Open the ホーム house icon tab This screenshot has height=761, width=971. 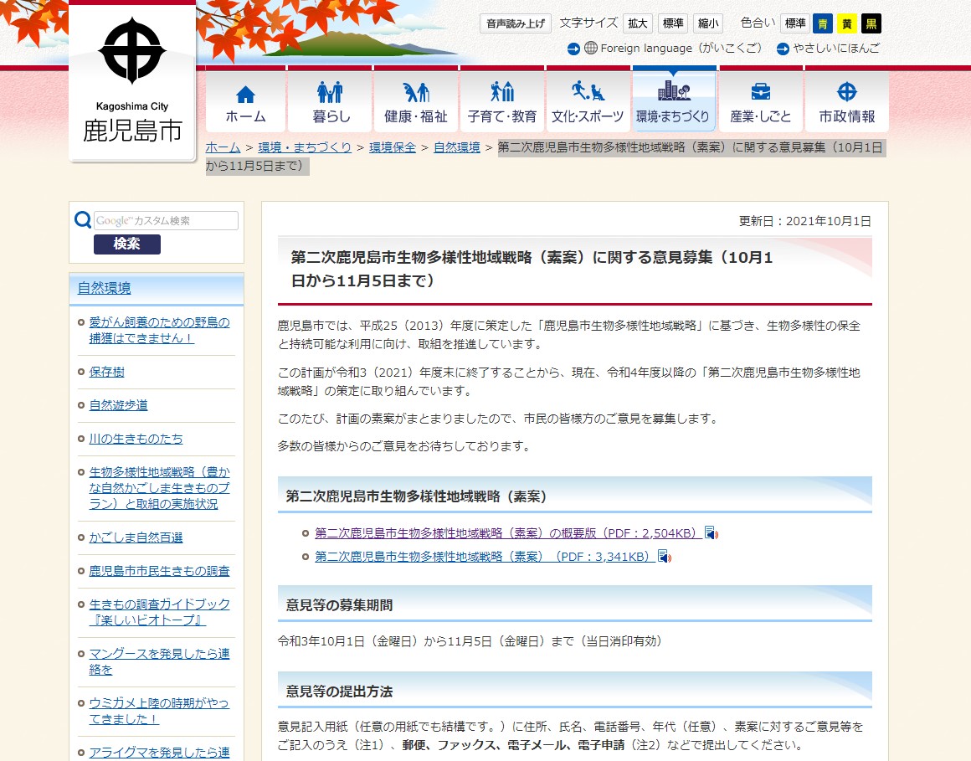pos(246,102)
